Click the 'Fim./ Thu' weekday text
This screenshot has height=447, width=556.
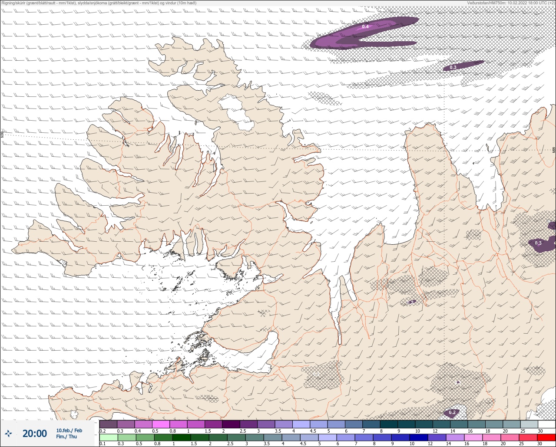point(66,437)
